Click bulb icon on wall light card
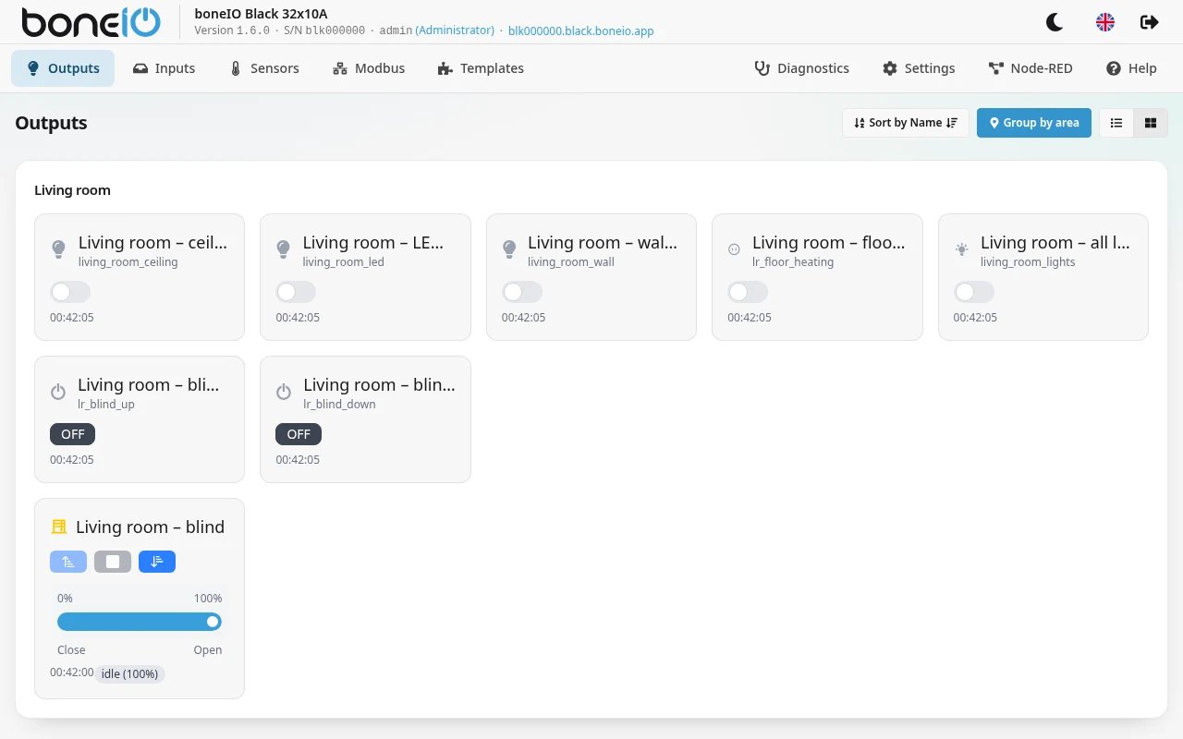The height and width of the screenshot is (739, 1183). click(x=509, y=248)
